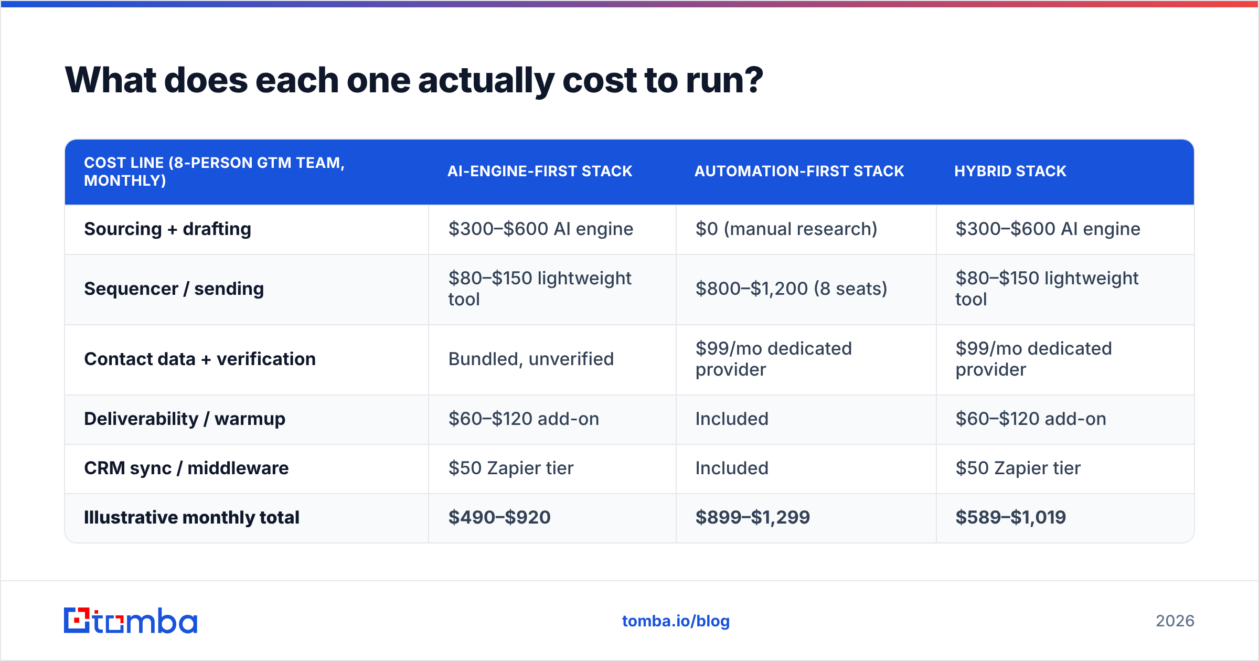Click the Tomba logo

point(131,621)
